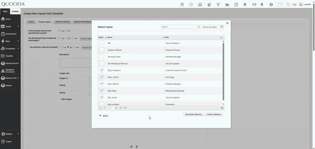Uncheck the Barry Ferguson checkbox
Image resolution: width=315 pixels, height=149 pixels.
click(x=102, y=70)
